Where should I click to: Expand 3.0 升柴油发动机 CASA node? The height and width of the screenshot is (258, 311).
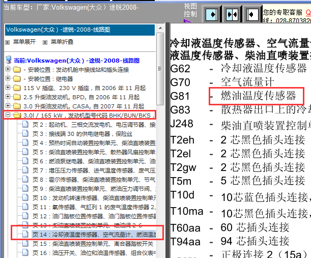8,106
